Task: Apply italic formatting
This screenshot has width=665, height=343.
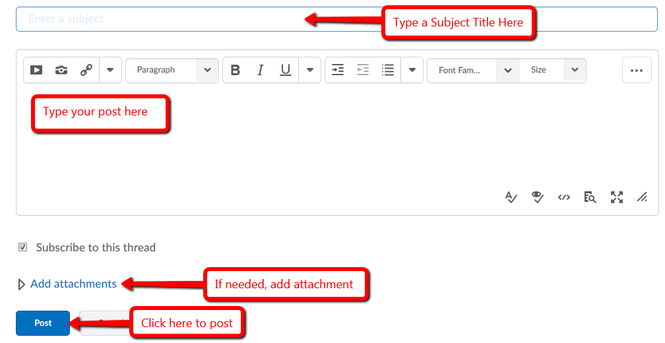Action: coord(261,70)
